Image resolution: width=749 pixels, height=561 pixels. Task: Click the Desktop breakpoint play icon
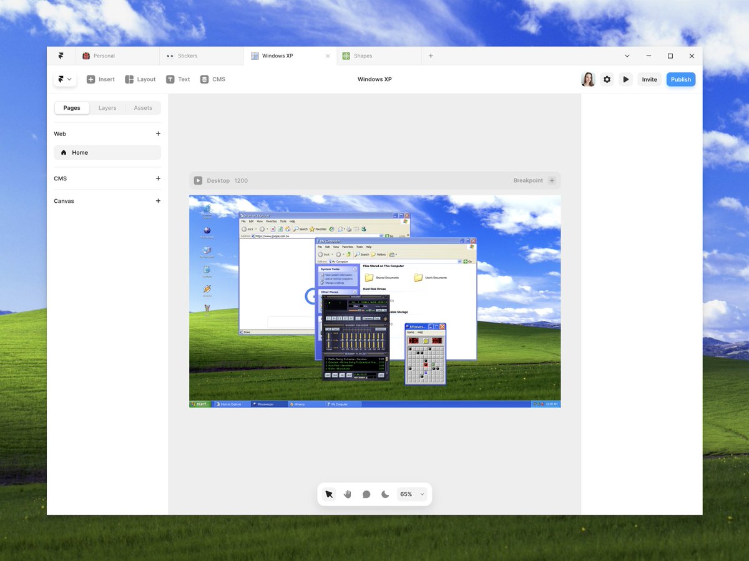tap(198, 180)
